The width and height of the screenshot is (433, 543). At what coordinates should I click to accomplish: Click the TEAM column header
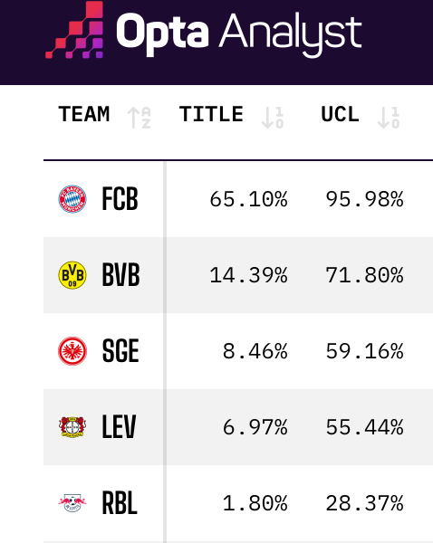coord(84,114)
